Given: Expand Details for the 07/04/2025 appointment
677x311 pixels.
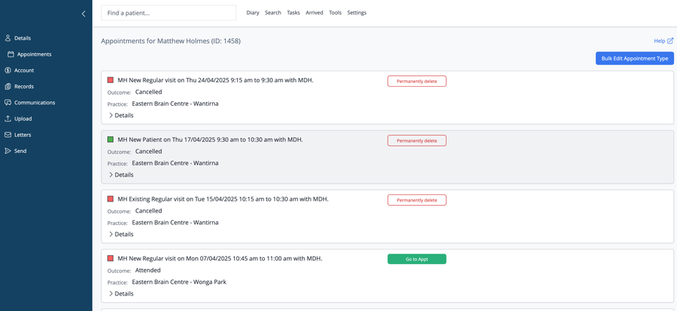Looking at the screenshot, I should point(121,294).
